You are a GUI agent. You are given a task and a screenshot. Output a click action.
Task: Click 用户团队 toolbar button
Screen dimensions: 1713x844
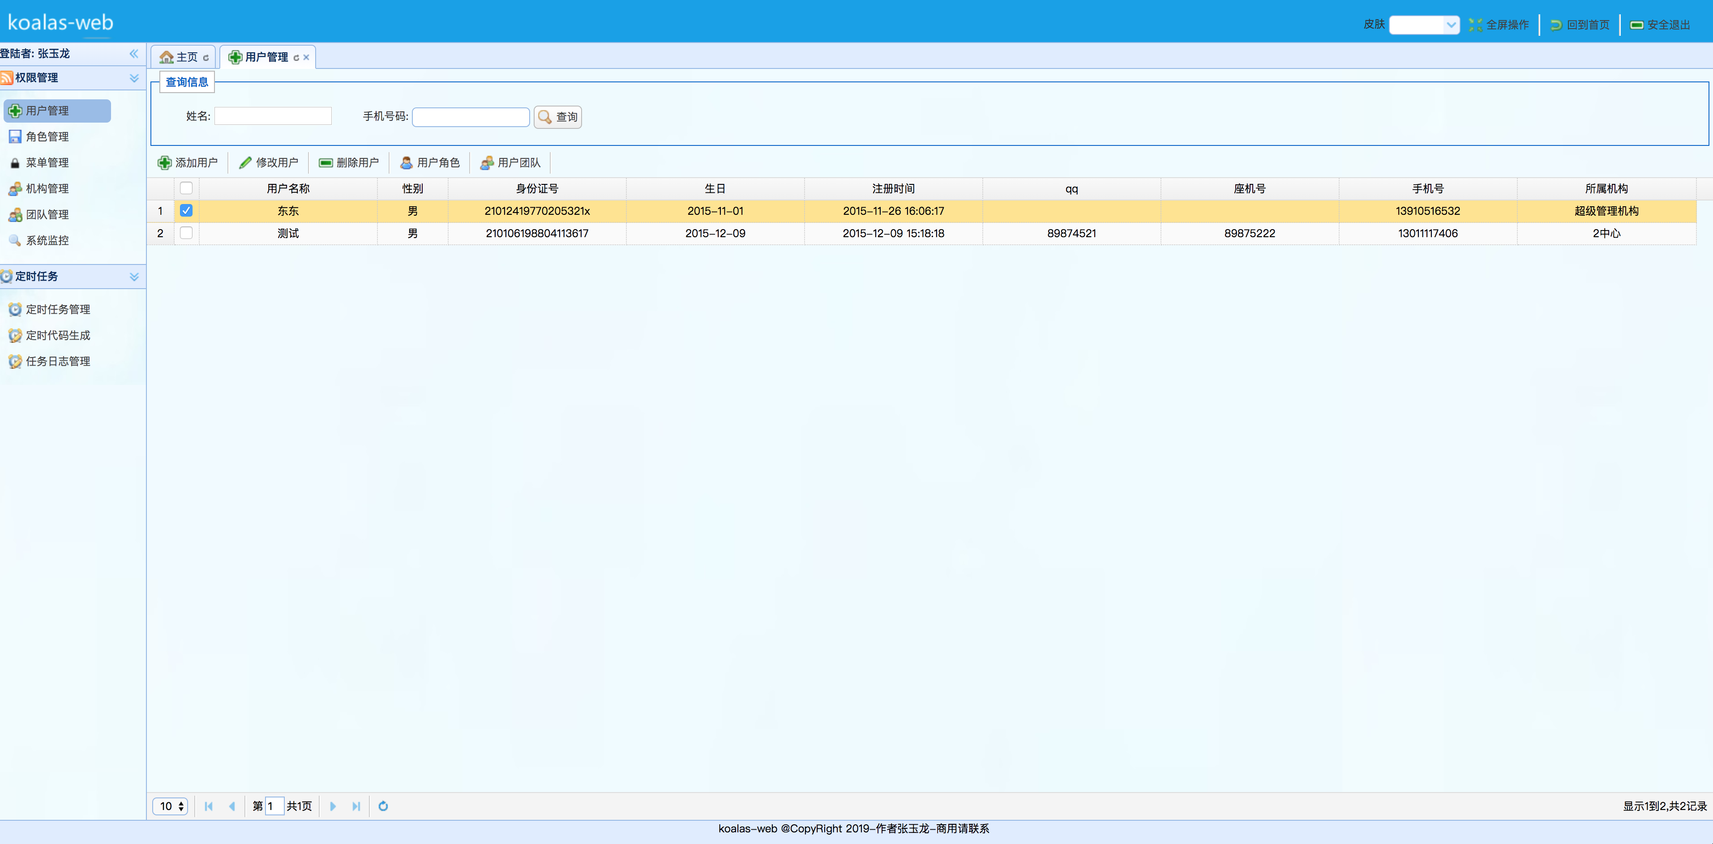[x=510, y=163]
